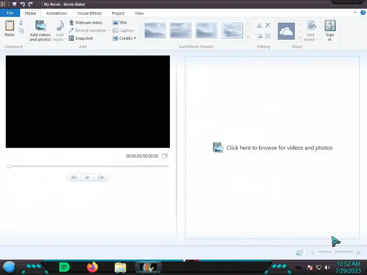Play the movie preview
This screenshot has width=367, height=275.
[87, 178]
